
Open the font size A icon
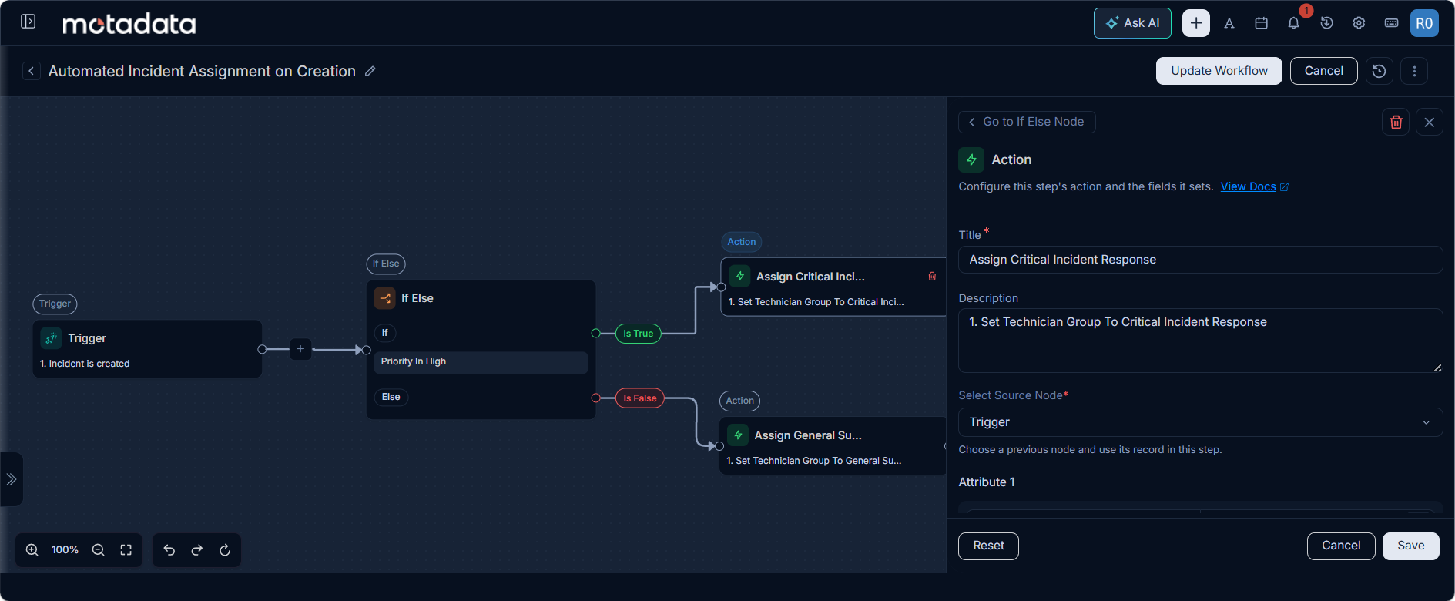pyautogui.click(x=1229, y=23)
